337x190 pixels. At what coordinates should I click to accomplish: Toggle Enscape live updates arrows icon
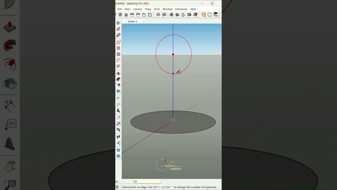point(210,15)
